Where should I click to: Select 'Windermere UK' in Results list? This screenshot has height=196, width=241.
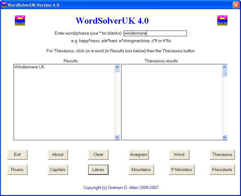point(30,67)
